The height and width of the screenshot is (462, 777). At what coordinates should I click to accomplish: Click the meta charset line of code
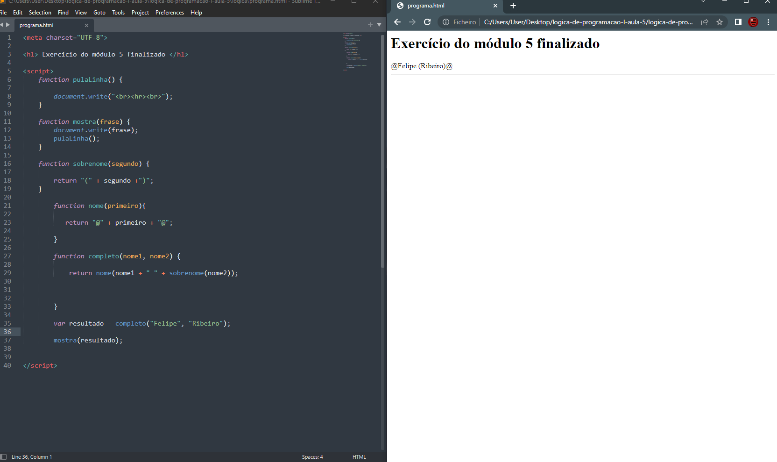[x=65, y=37]
